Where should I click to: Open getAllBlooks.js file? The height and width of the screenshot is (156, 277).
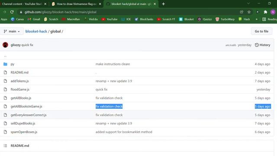tap(21, 98)
